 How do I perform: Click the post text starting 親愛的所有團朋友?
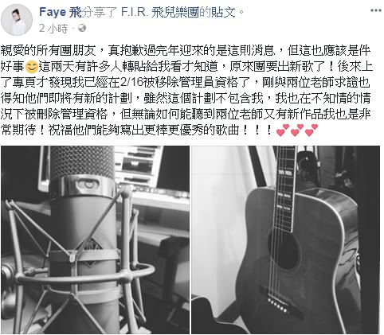tap(186, 90)
